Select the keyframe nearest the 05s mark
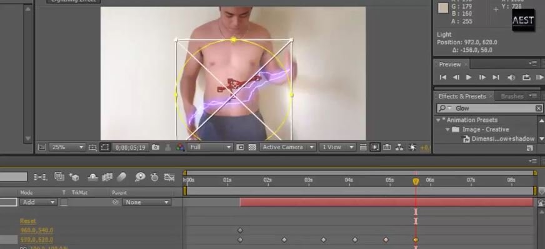This screenshot has height=249, width=545. click(x=386, y=240)
